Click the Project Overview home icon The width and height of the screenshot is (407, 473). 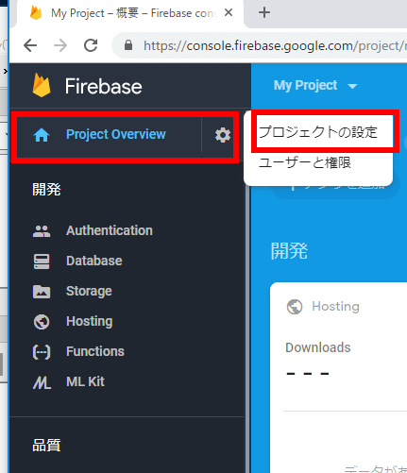click(42, 135)
